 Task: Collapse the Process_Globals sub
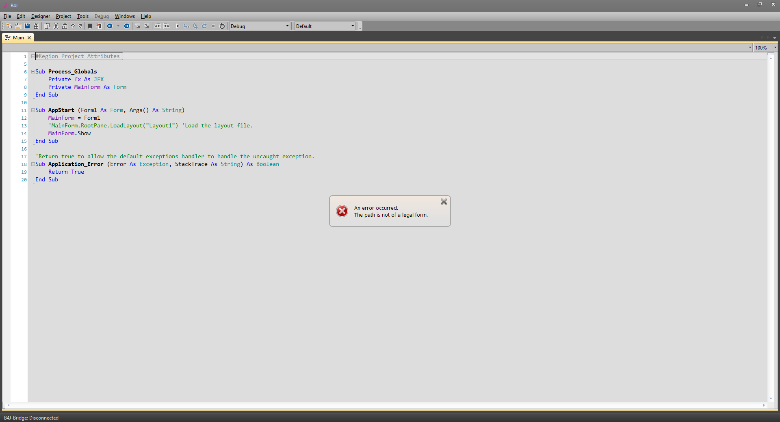point(33,72)
